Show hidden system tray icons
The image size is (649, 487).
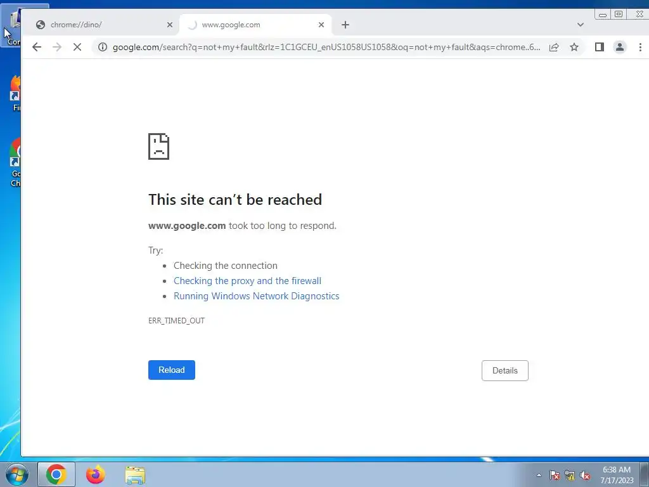click(539, 475)
